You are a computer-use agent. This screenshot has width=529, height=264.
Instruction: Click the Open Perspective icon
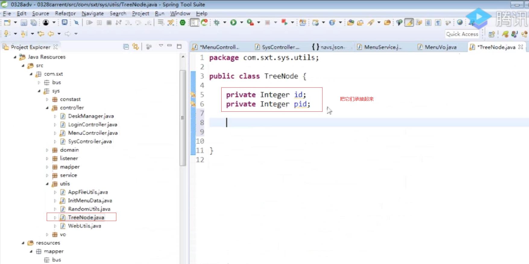pos(492,34)
